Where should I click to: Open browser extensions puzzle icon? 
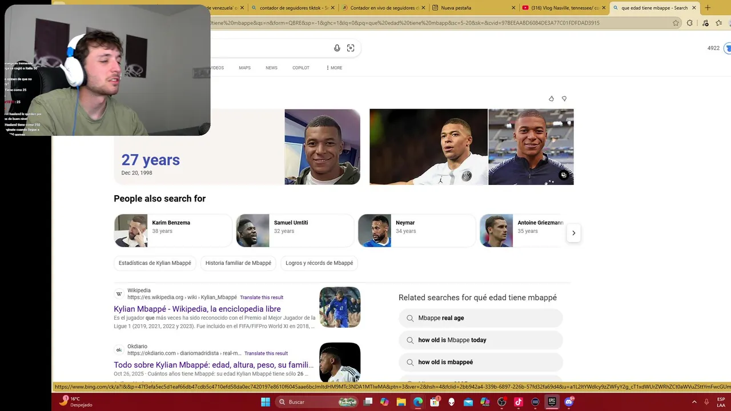[690, 23]
